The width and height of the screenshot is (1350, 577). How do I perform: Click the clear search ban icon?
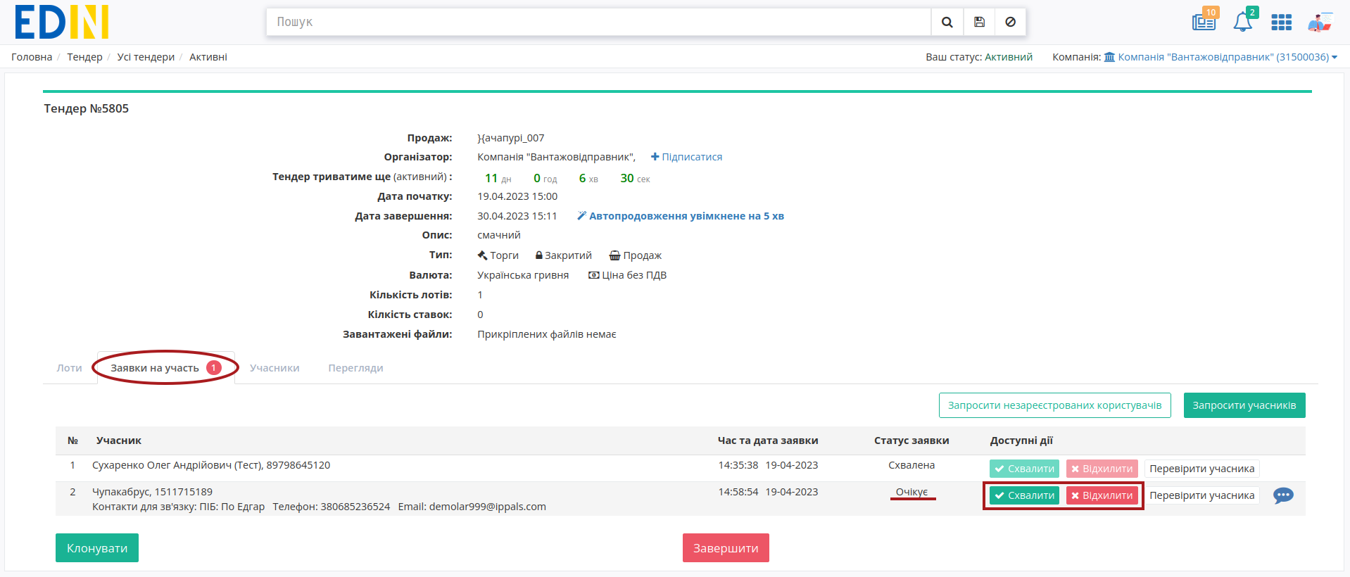[x=1010, y=22]
